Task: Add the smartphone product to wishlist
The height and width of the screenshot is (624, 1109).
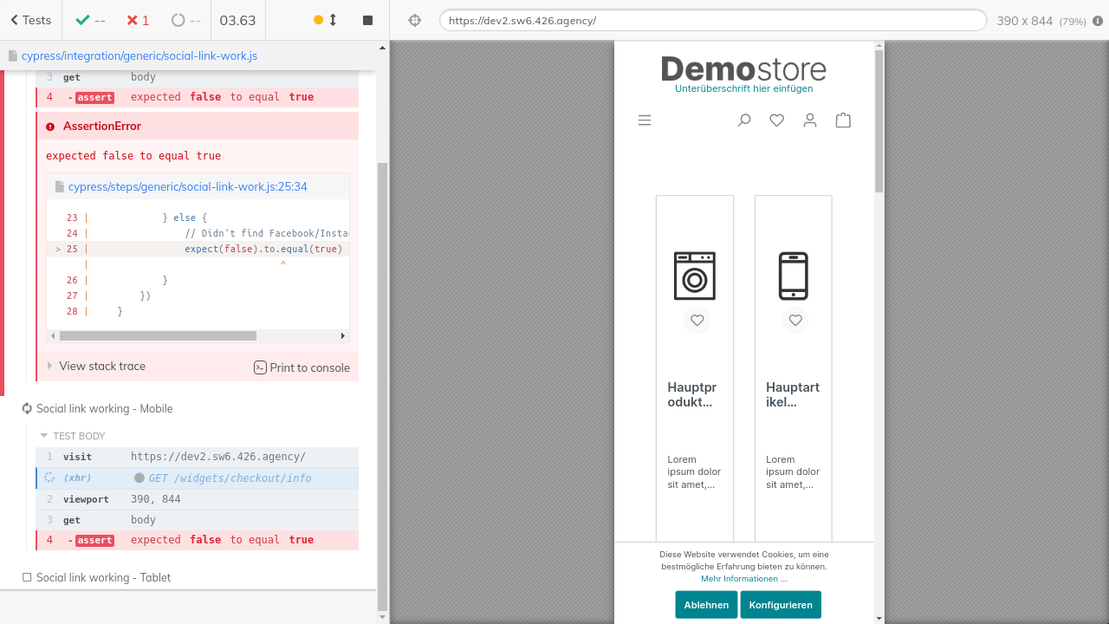Action: coord(794,321)
